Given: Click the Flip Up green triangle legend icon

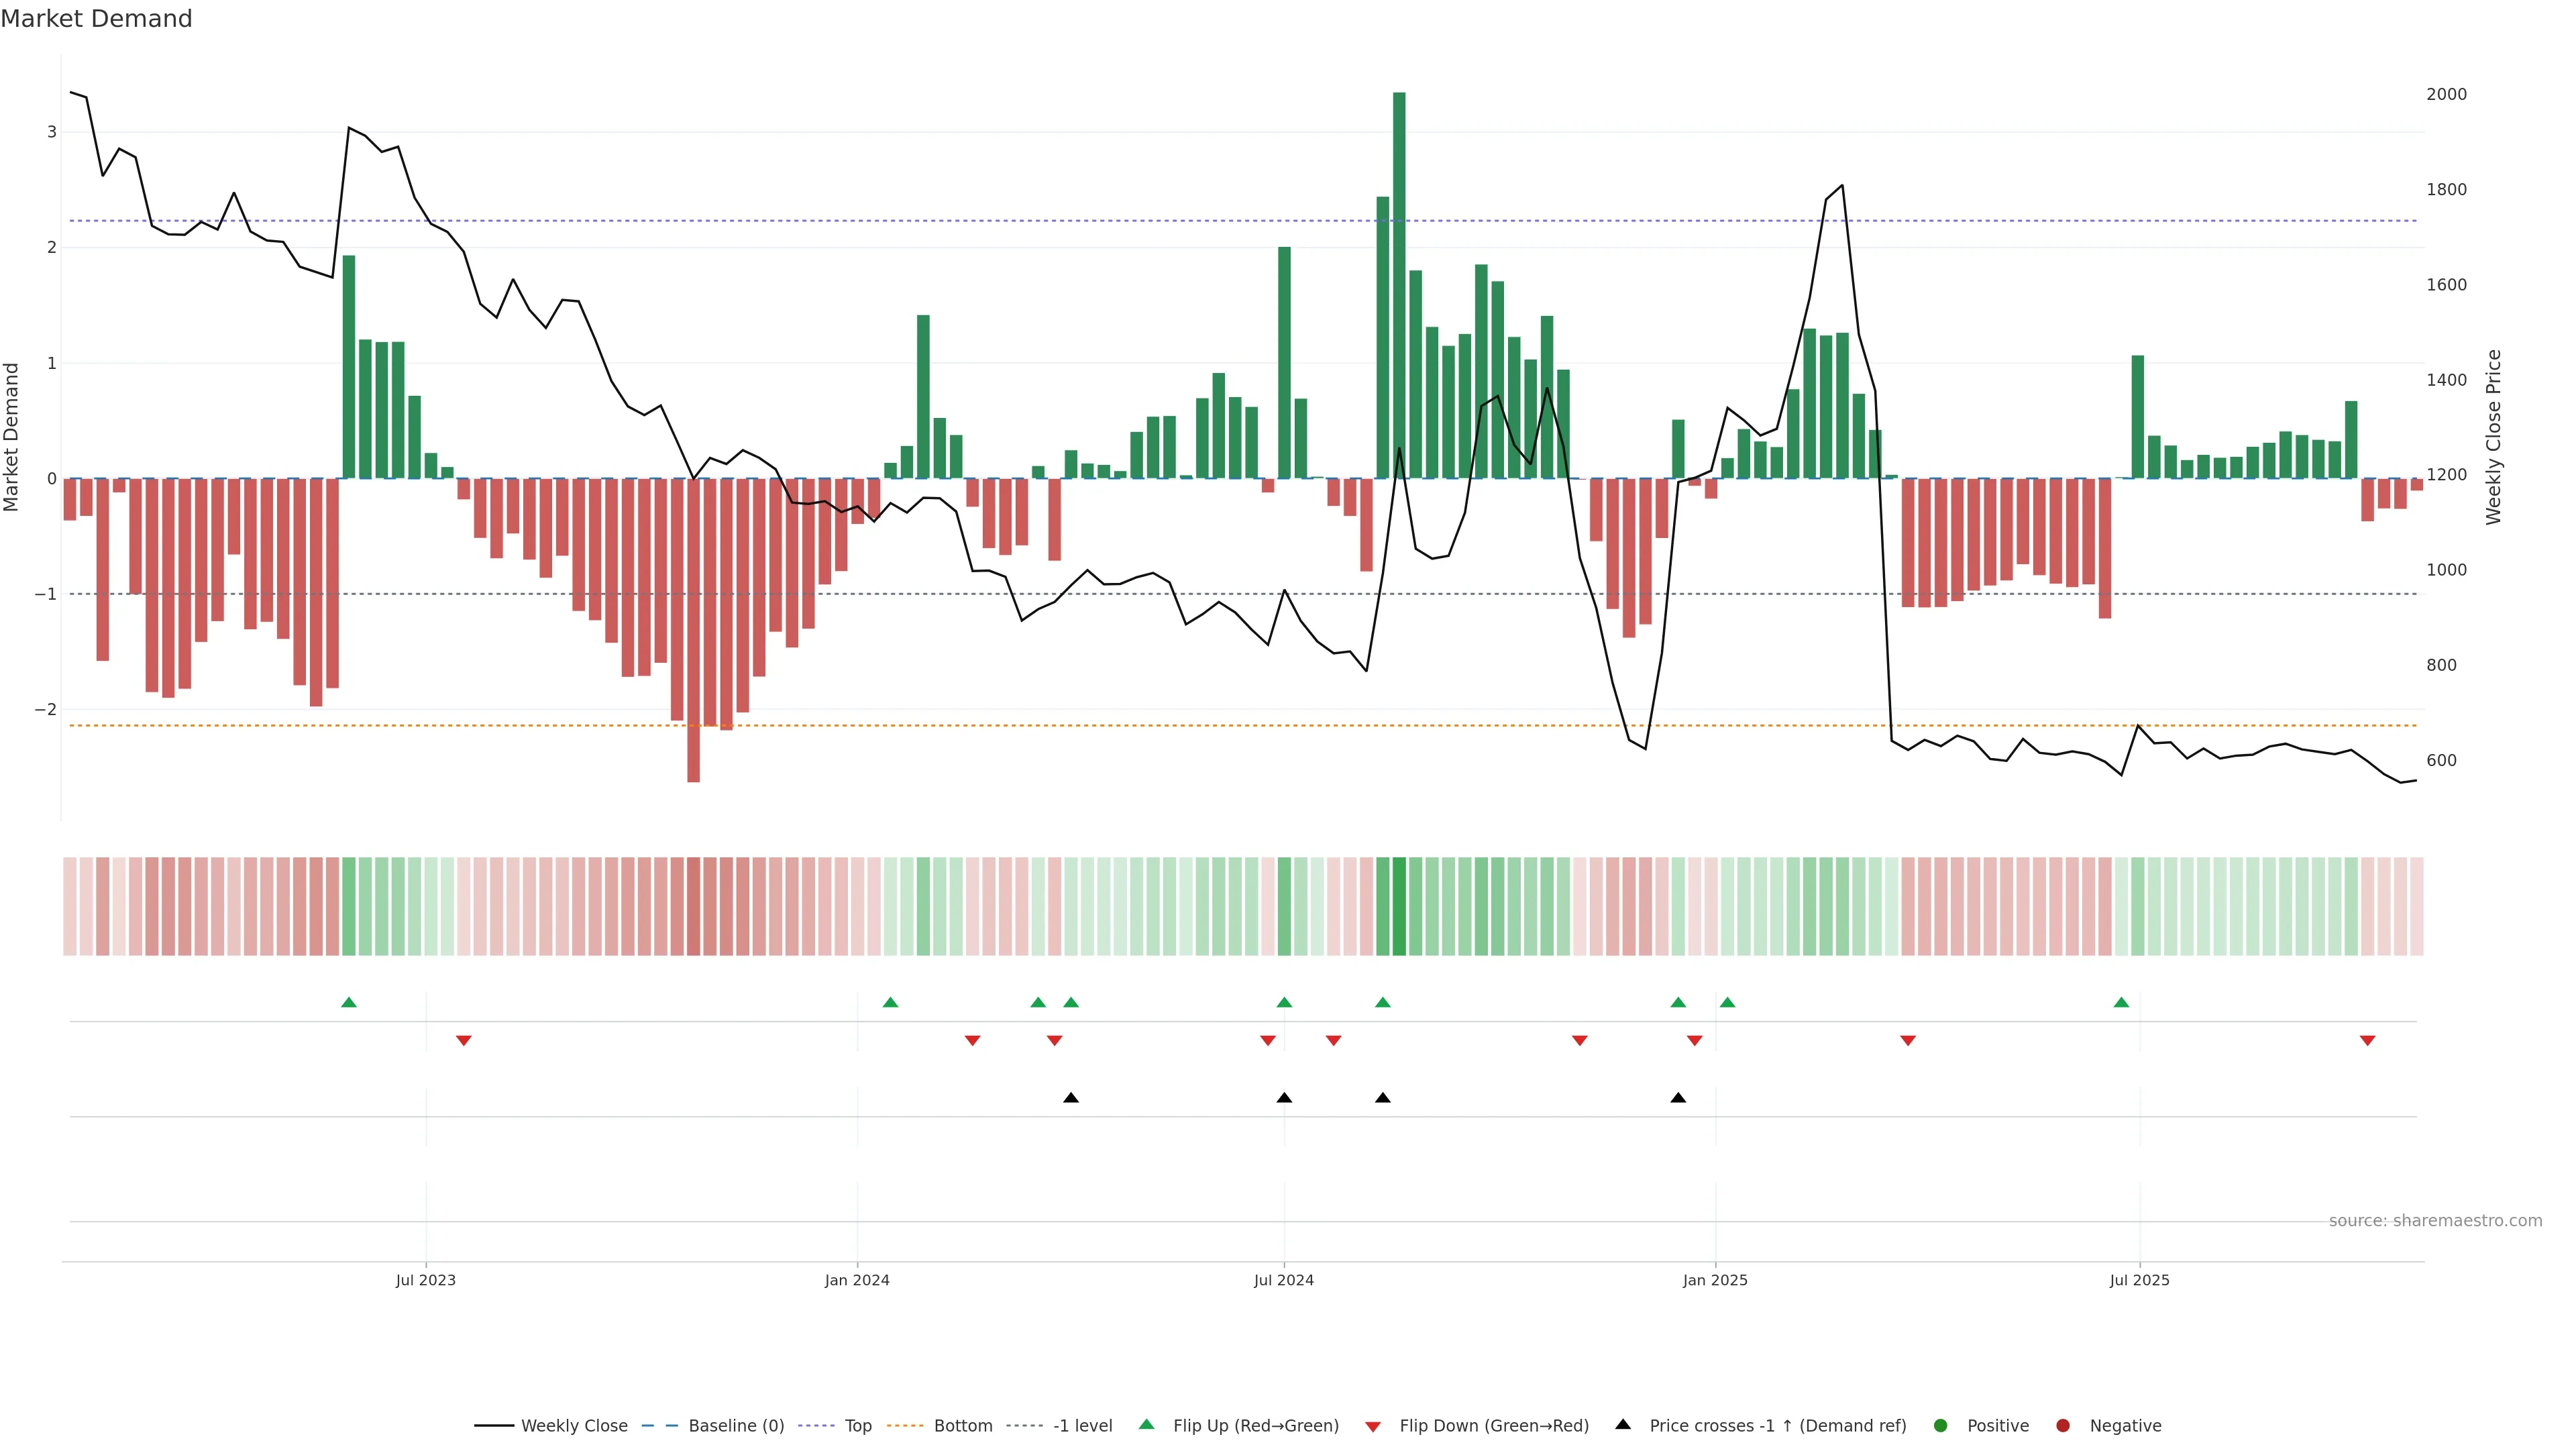Looking at the screenshot, I should pyautogui.click(x=1146, y=1424).
